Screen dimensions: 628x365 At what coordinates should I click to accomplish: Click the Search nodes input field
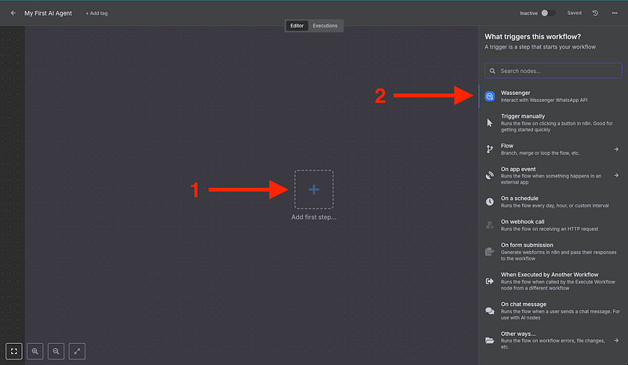coord(553,71)
